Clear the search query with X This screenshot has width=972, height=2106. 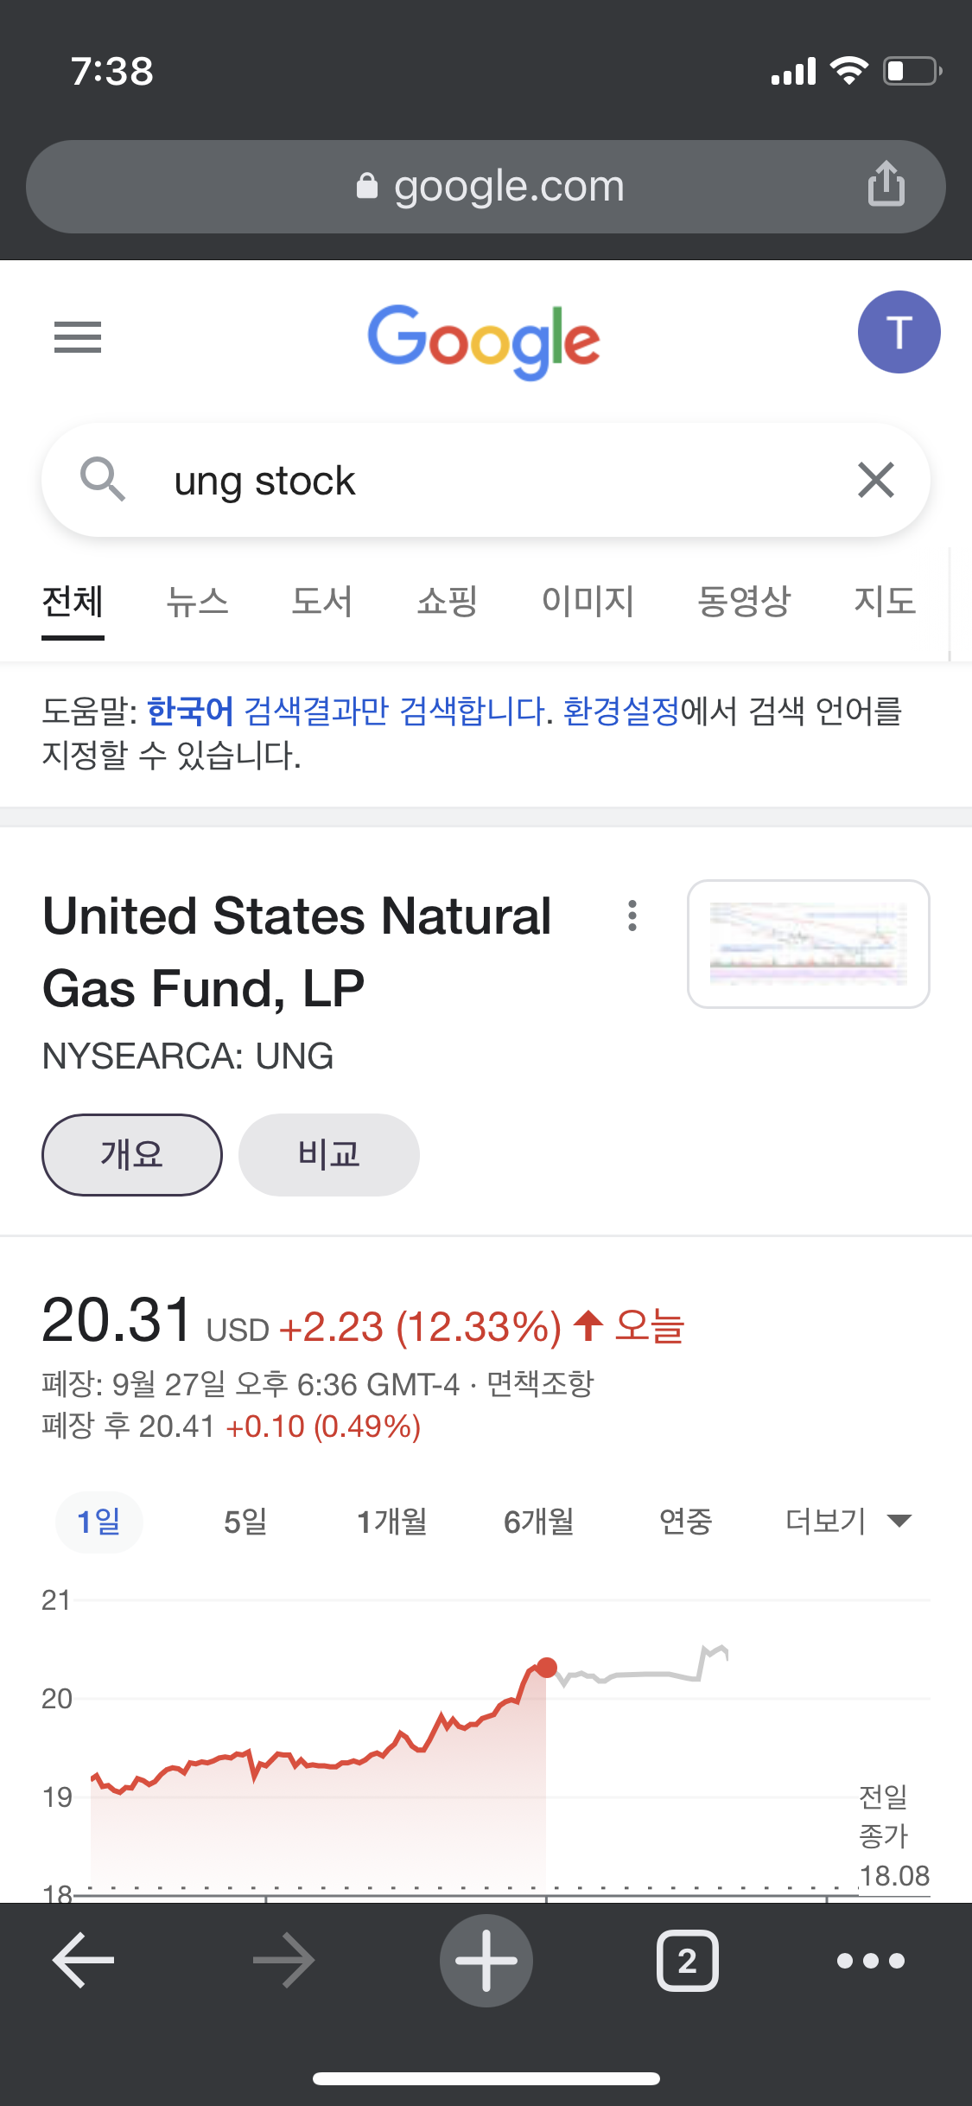click(x=875, y=480)
